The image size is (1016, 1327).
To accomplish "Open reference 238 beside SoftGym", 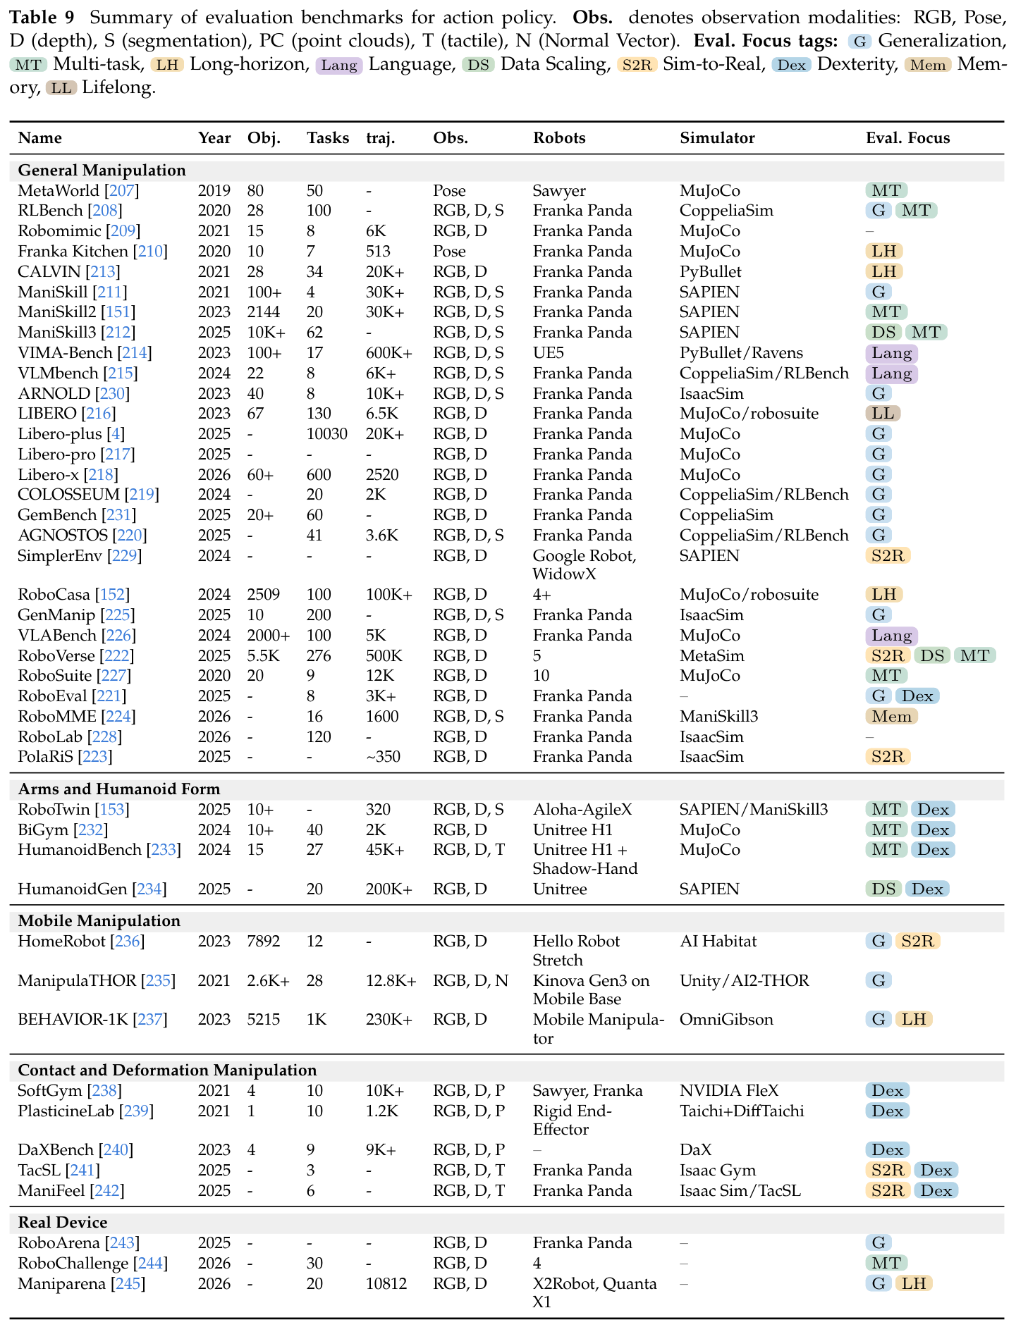I will point(104,1091).
